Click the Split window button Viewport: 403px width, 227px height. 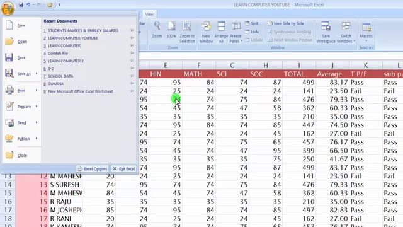point(252,24)
